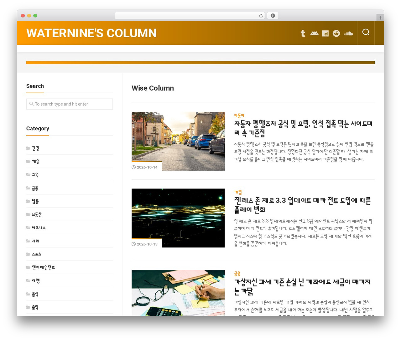Open the 부동산 category link
This screenshot has height=340, width=401.
(x=37, y=215)
